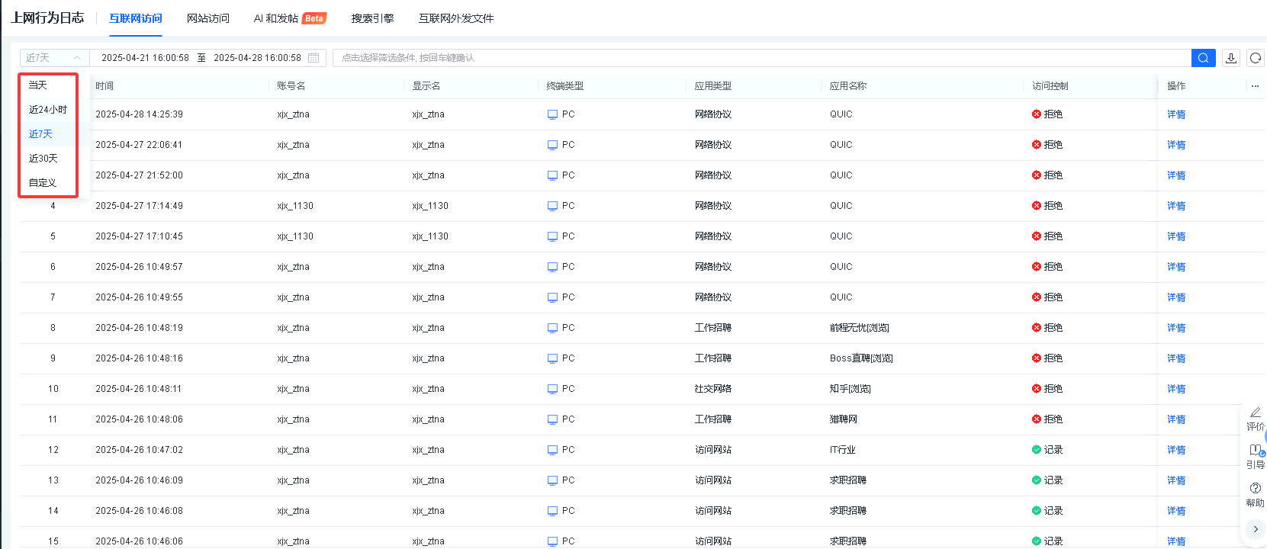Select 当天 in time range dropdown
The width and height of the screenshot is (1267, 549).
click(x=38, y=85)
